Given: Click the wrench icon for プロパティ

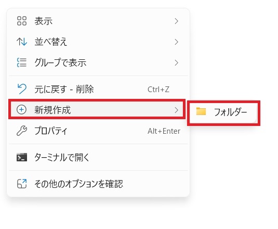Looking at the screenshot, I should (x=22, y=131).
